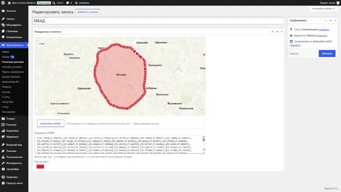Screen dimensions: 341x192
Task: Toggle polygon coordinates panel collapse
Action: [282, 32]
